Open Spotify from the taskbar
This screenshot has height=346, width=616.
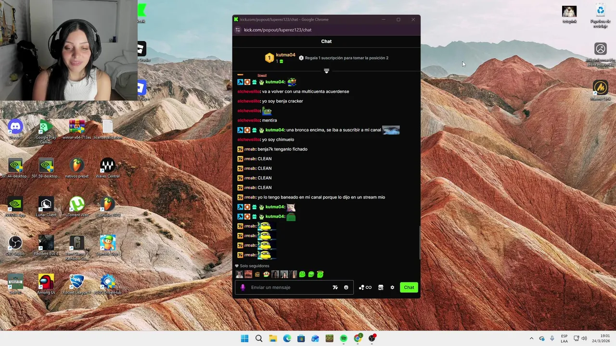click(x=344, y=338)
